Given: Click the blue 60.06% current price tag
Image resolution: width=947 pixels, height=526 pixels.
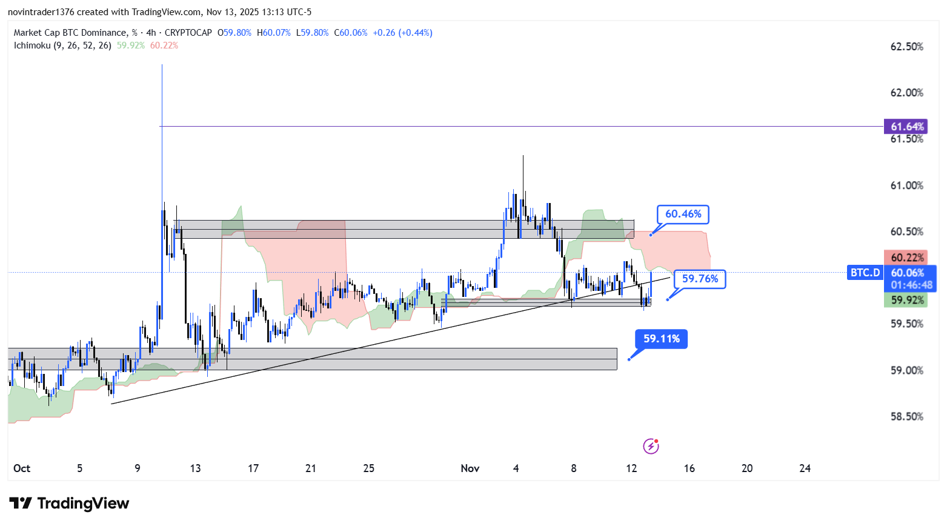Looking at the screenshot, I should [907, 273].
